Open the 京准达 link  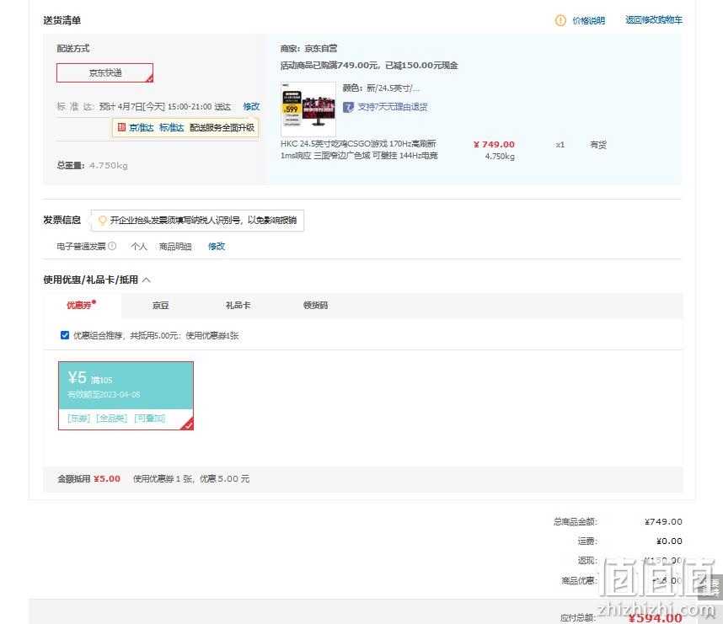pyautogui.click(x=141, y=128)
